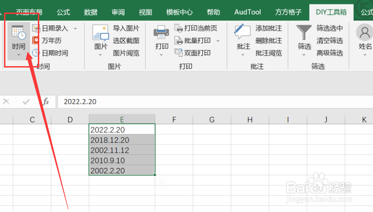Image resolution: width=373 pixels, height=212 pixels.
Task: Select column C header
Action: [32, 119]
